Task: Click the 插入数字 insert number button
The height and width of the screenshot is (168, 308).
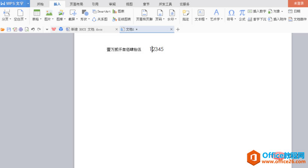Action: tap(257, 11)
